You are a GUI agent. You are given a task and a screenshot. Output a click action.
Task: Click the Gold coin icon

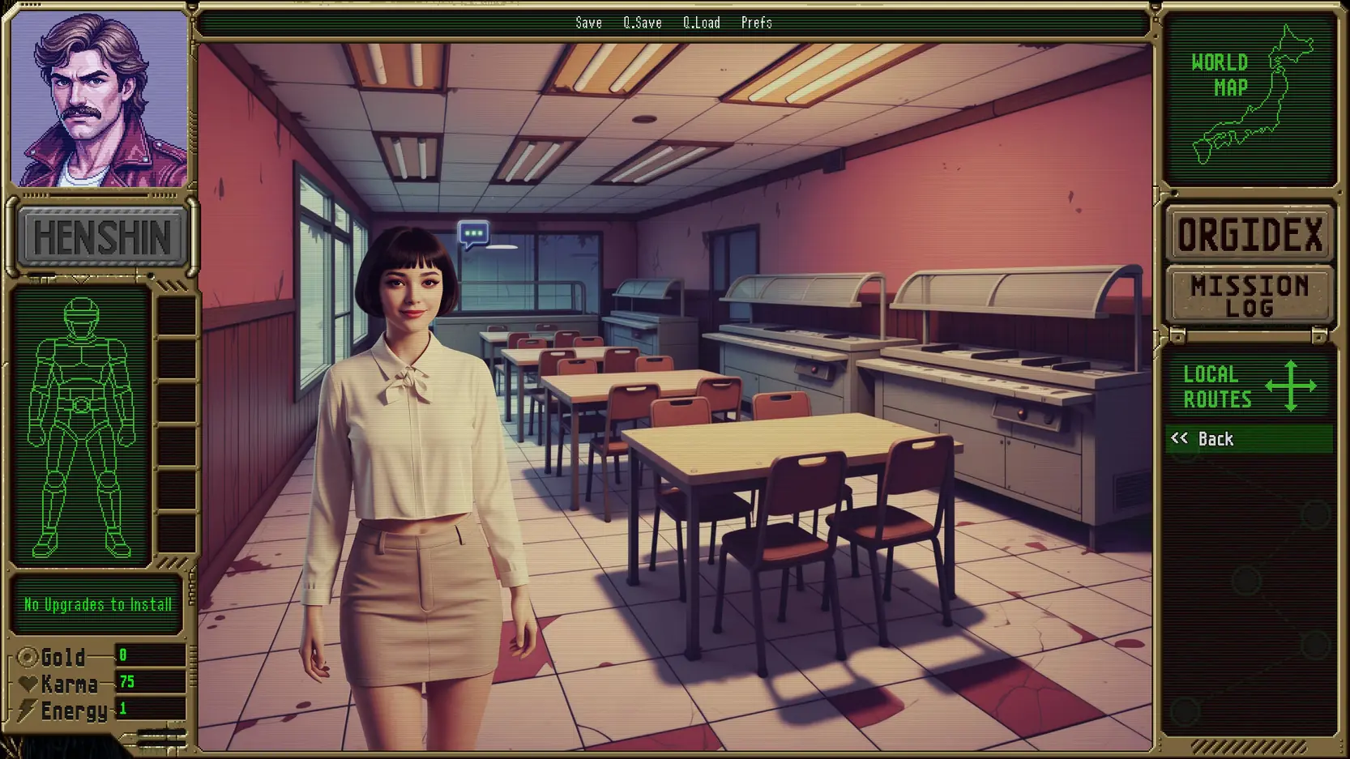(x=28, y=657)
